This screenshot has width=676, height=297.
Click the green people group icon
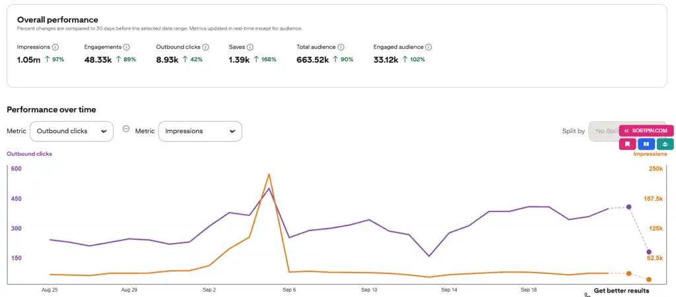point(665,144)
